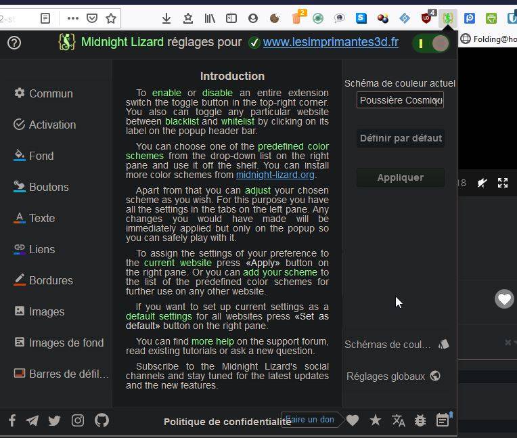This screenshot has height=438, width=517.
Task: Click the Midnight Lizard extension toolbar icon
Action: click(448, 18)
